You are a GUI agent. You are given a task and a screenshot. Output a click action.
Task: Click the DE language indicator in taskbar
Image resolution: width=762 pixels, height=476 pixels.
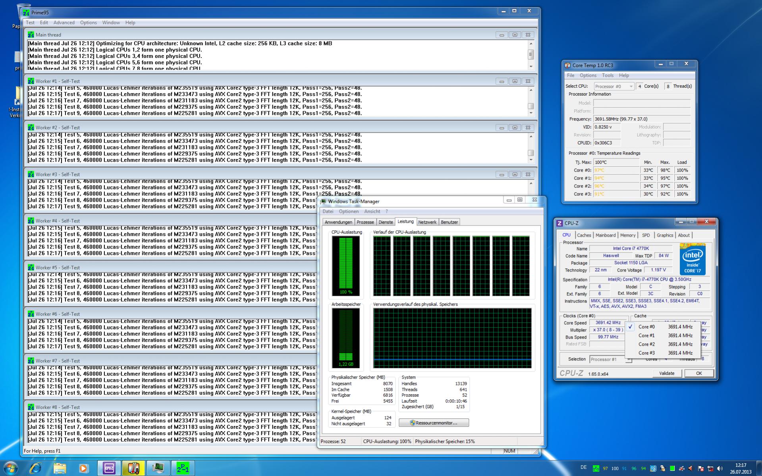[583, 468]
